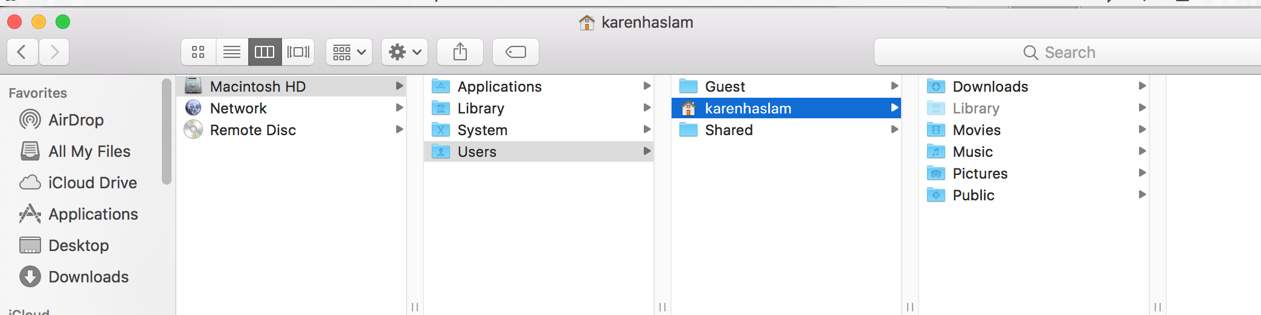Open the arrange items dropdown
The height and width of the screenshot is (315, 1261).
click(x=349, y=52)
